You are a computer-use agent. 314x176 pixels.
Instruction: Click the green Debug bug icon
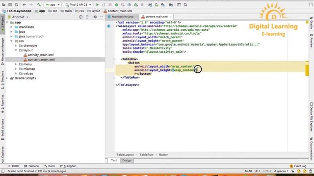[116, 4]
